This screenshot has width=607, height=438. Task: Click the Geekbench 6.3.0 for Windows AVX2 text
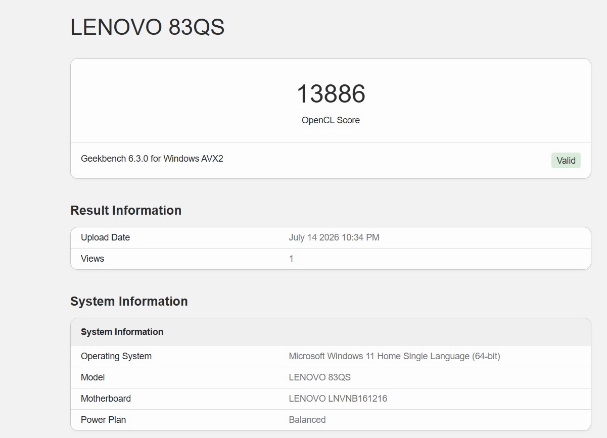click(152, 159)
